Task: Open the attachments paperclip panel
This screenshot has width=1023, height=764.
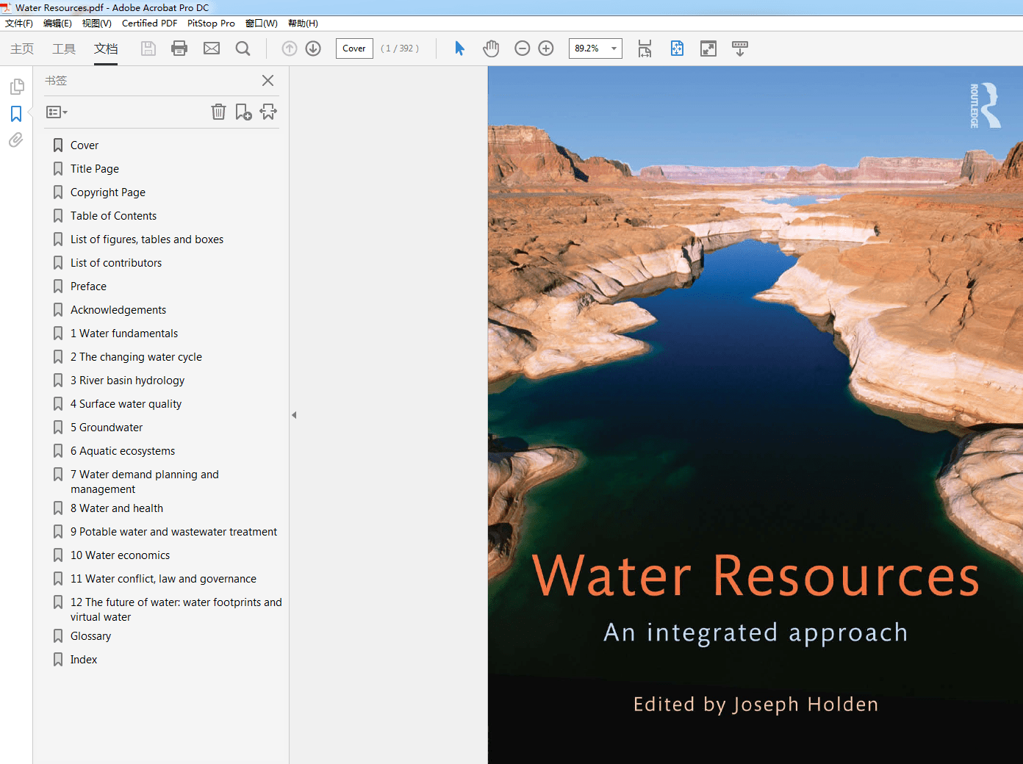Action: pyautogui.click(x=16, y=140)
